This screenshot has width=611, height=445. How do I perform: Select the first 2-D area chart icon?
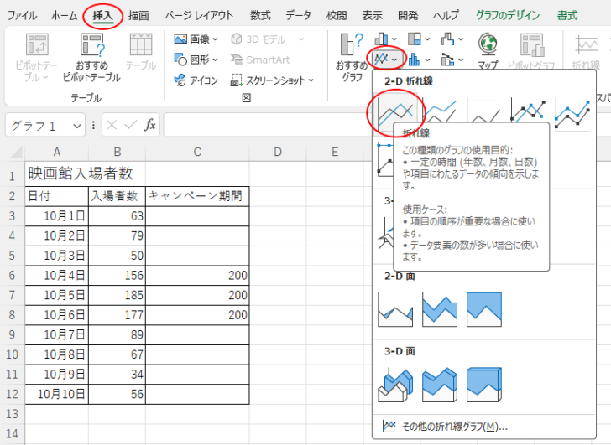(x=395, y=308)
